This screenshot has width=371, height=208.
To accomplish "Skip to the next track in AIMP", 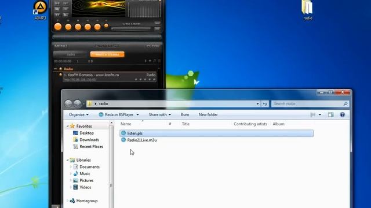I will point(97,27).
